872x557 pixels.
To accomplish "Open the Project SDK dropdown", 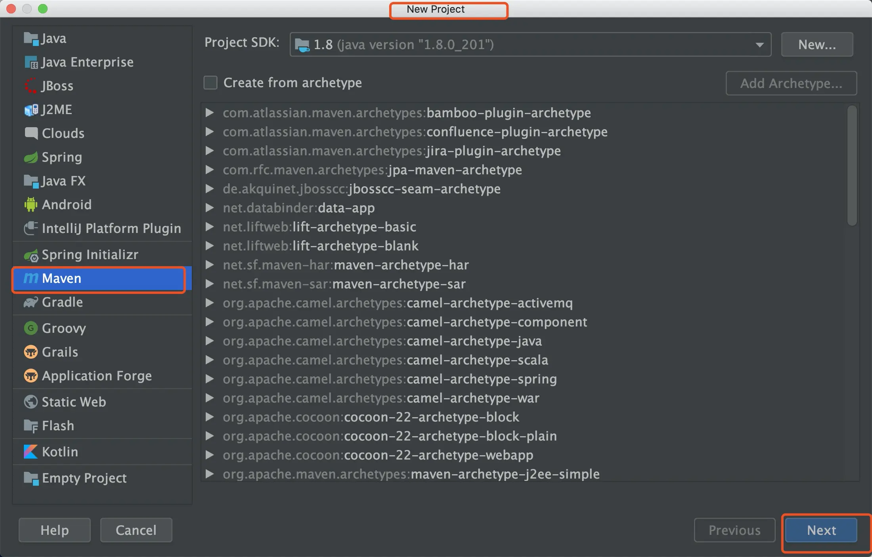I will click(759, 45).
